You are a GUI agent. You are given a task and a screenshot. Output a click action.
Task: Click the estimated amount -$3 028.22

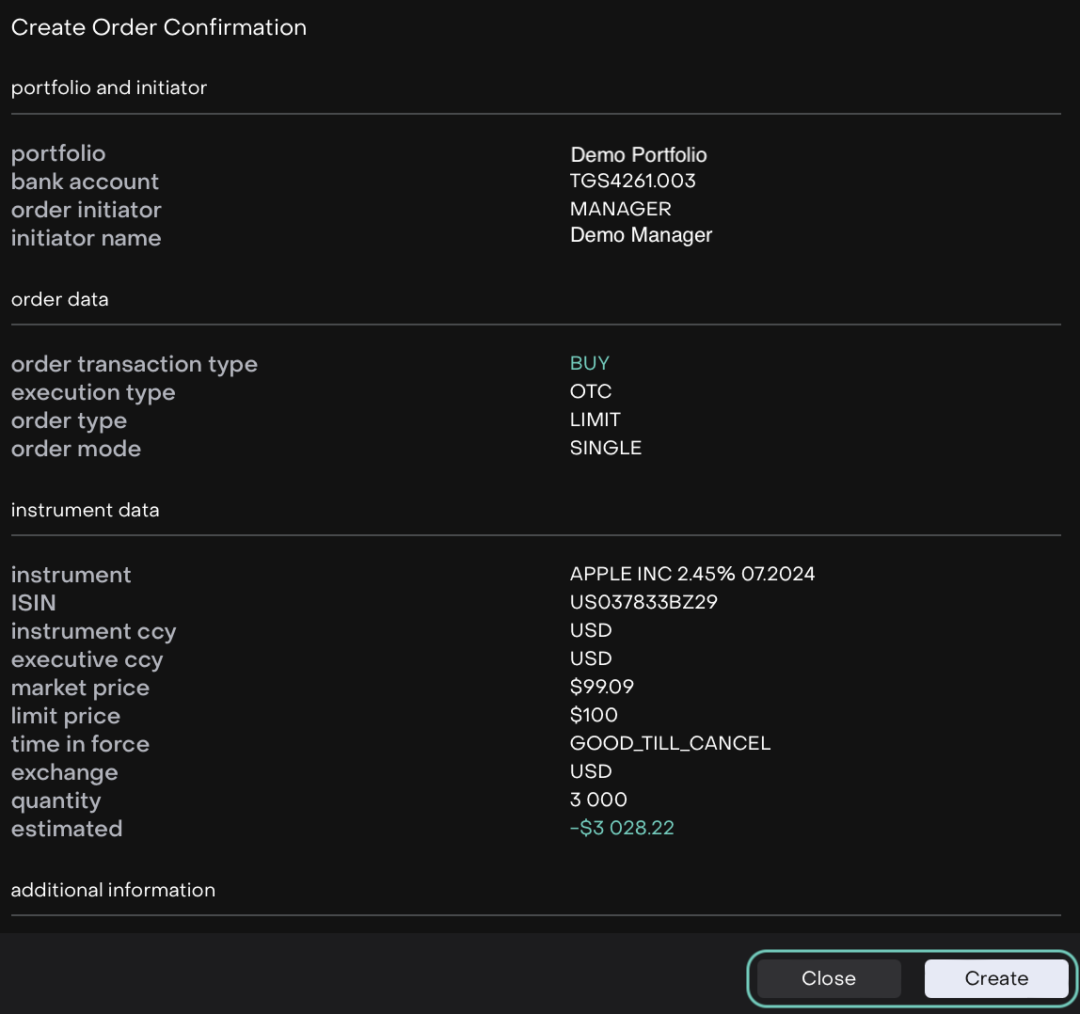pos(622,828)
